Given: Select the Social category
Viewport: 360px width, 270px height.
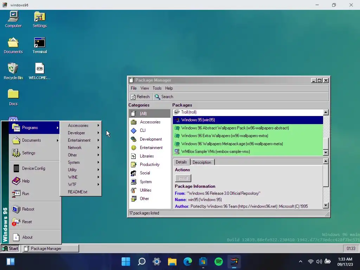Looking at the screenshot, I should [x=150, y=173].
